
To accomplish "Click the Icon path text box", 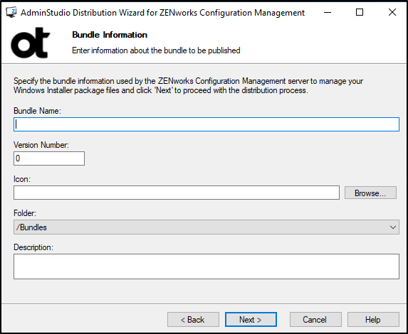I will click(x=177, y=193).
